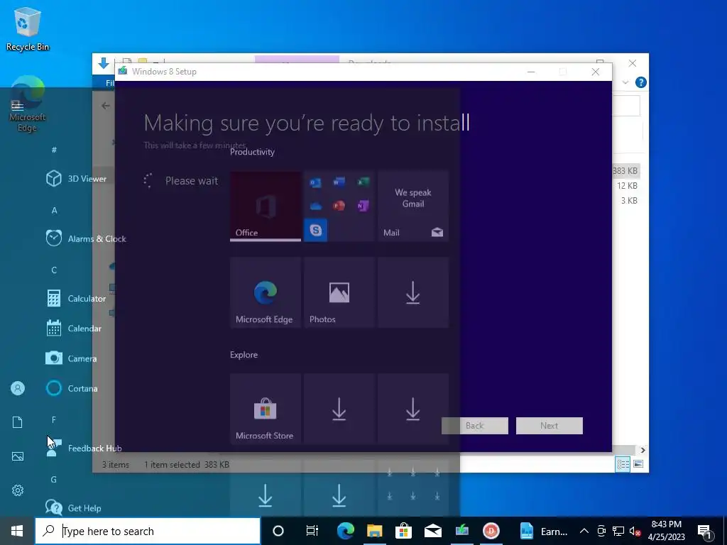Screen dimensions: 727x545
Task: Click the muted volume tray icon
Action: tap(635, 531)
